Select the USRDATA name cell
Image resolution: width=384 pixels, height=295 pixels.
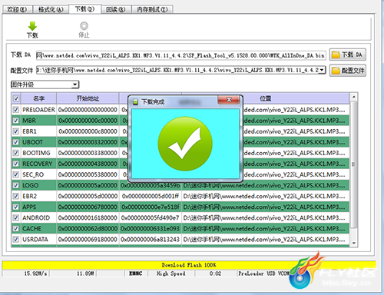pyautogui.click(x=38, y=240)
